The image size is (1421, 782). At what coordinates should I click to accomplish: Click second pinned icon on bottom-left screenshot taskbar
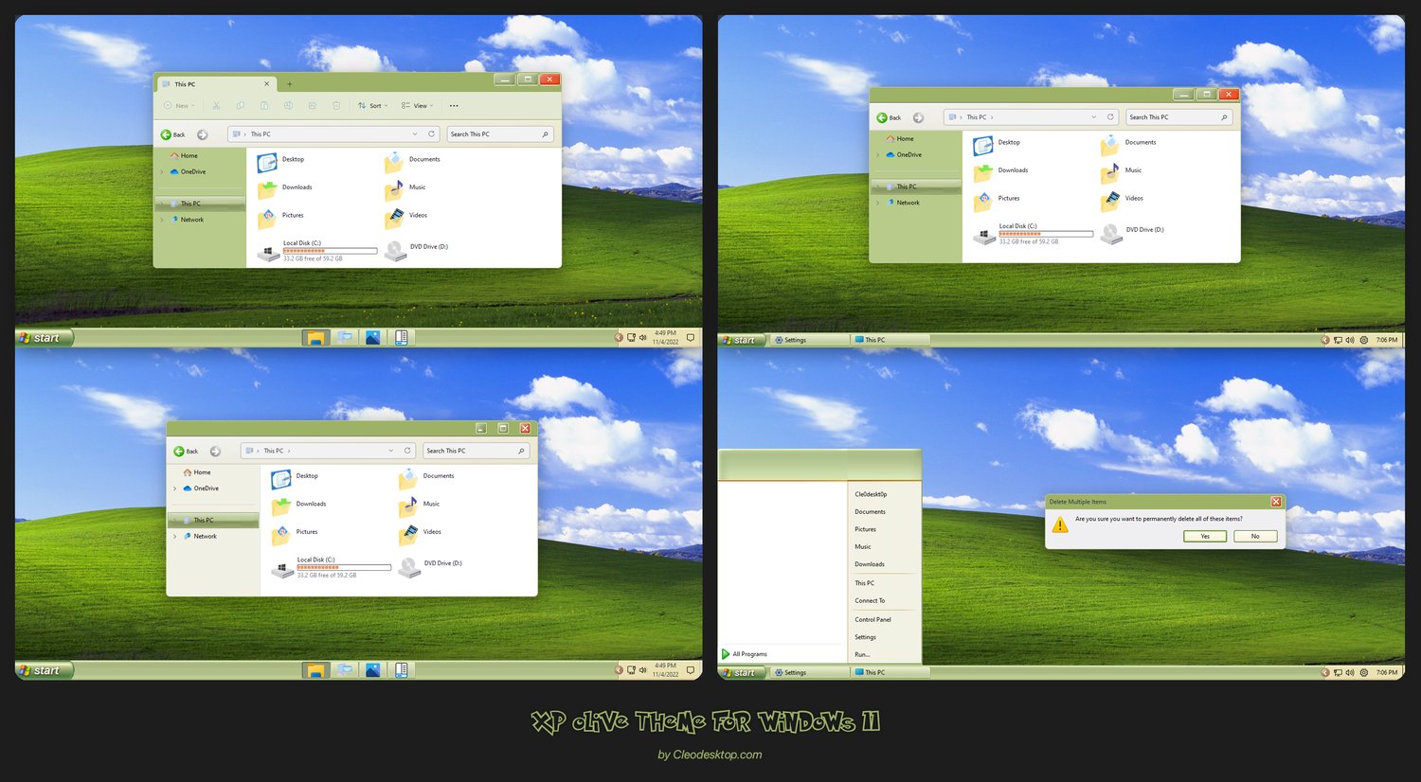345,670
